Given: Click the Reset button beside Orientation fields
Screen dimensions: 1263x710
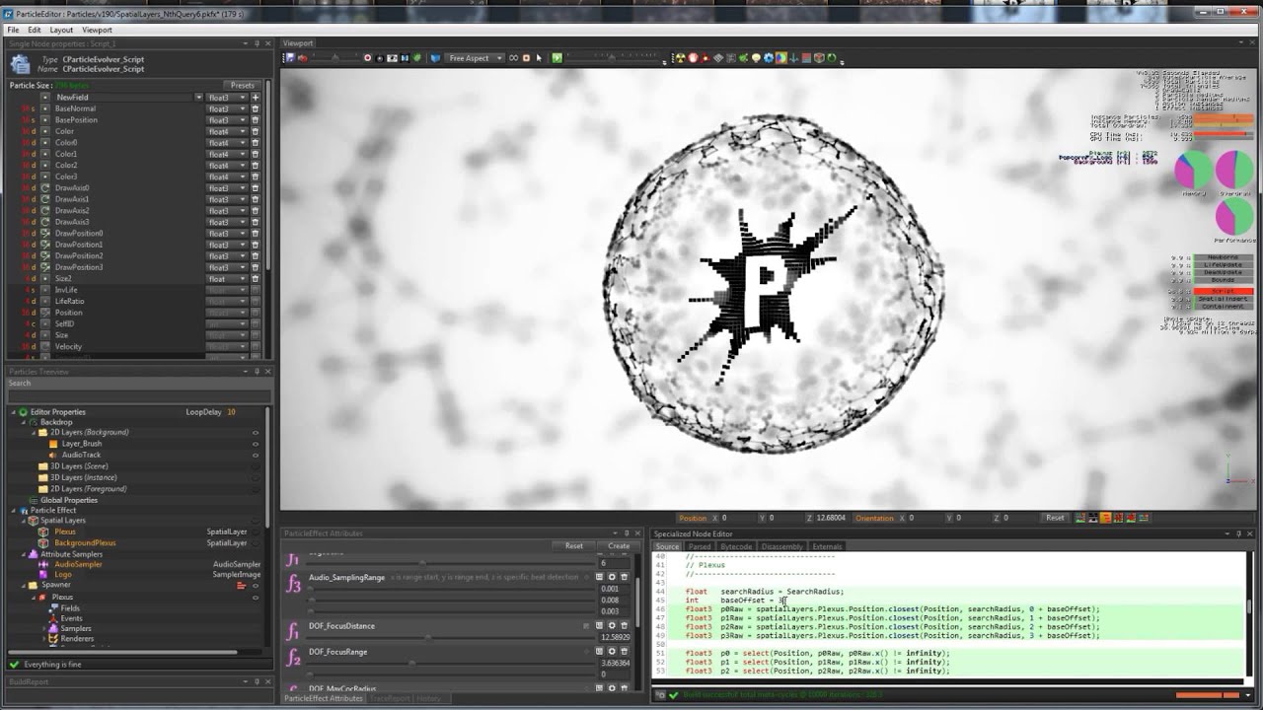Looking at the screenshot, I should point(1055,518).
